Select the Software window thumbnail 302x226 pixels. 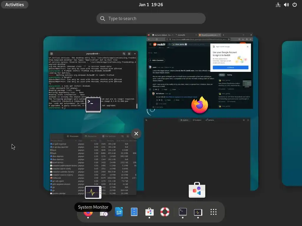pos(197,154)
